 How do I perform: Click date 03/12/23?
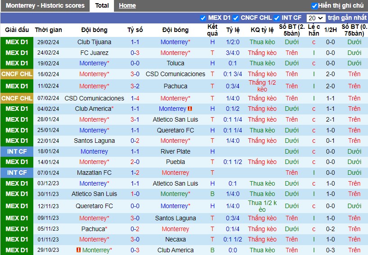click(x=48, y=183)
